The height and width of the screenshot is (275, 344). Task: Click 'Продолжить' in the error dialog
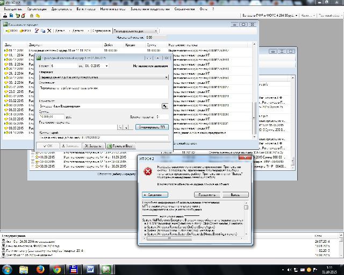(207, 195)
